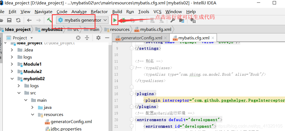
Task: Open the Navigate menu
Action: point(43,12)
